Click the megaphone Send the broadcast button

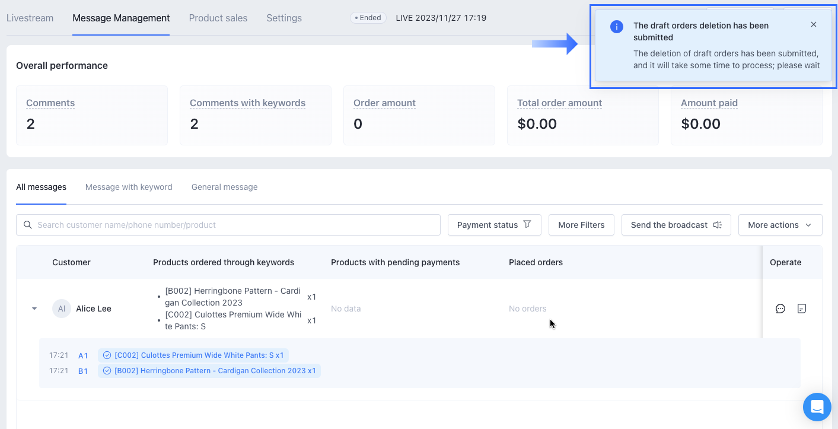click(x=676, y=225)
